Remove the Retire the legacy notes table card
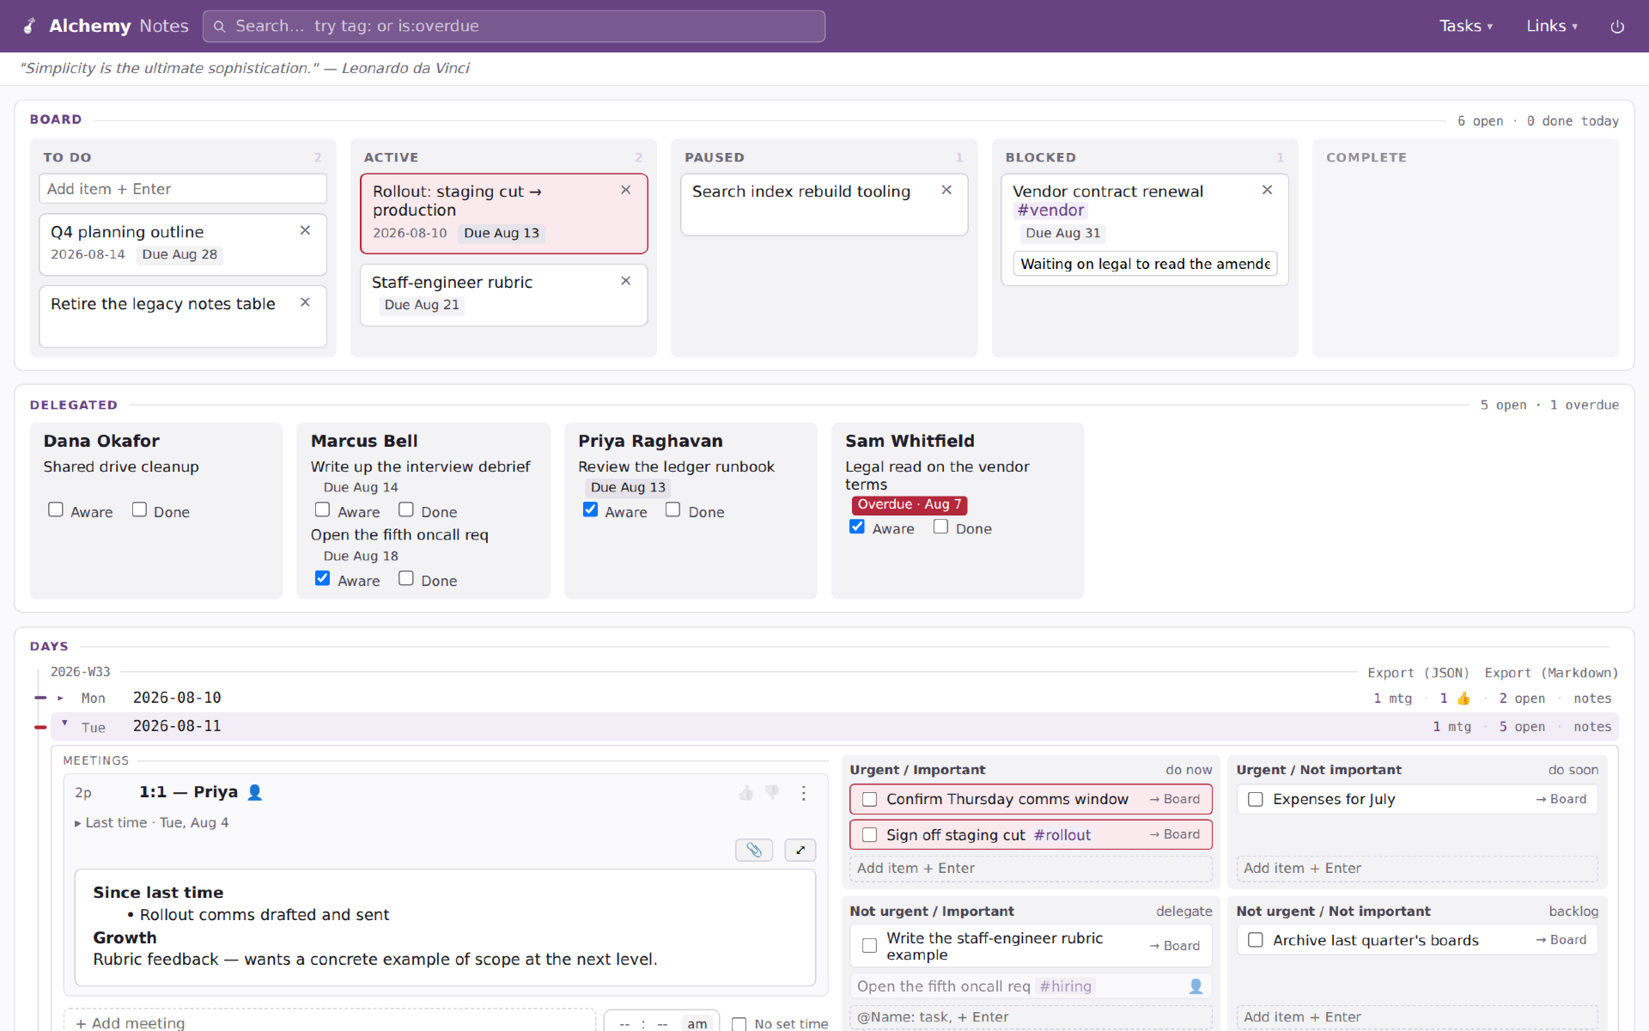The width and height of the screenshot is (1649, 1031). pos(305,302)
